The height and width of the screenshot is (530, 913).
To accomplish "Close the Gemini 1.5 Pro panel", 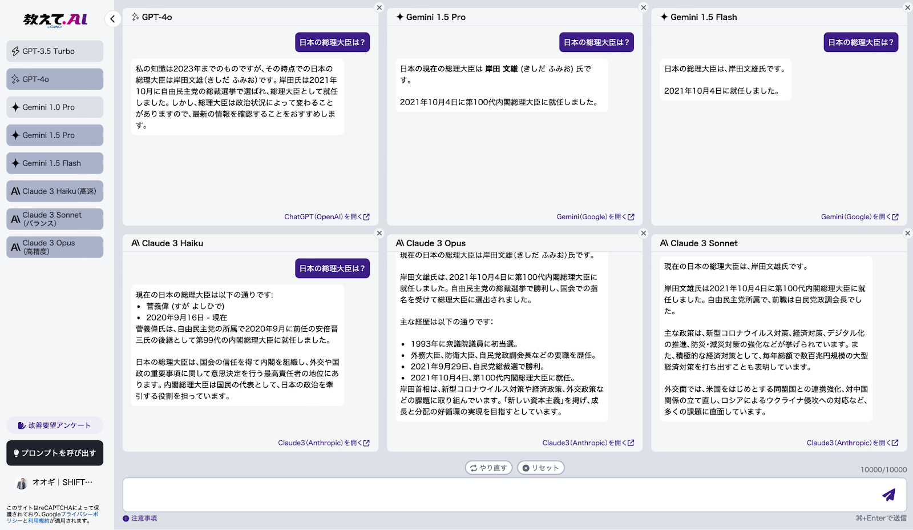I will 643,7.
